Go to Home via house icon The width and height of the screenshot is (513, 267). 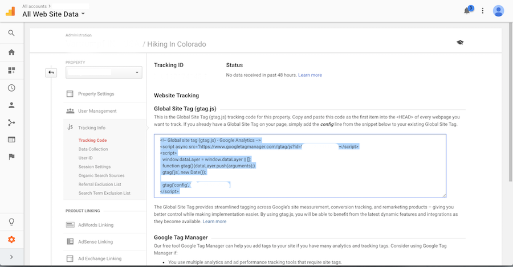pos(11,52)
